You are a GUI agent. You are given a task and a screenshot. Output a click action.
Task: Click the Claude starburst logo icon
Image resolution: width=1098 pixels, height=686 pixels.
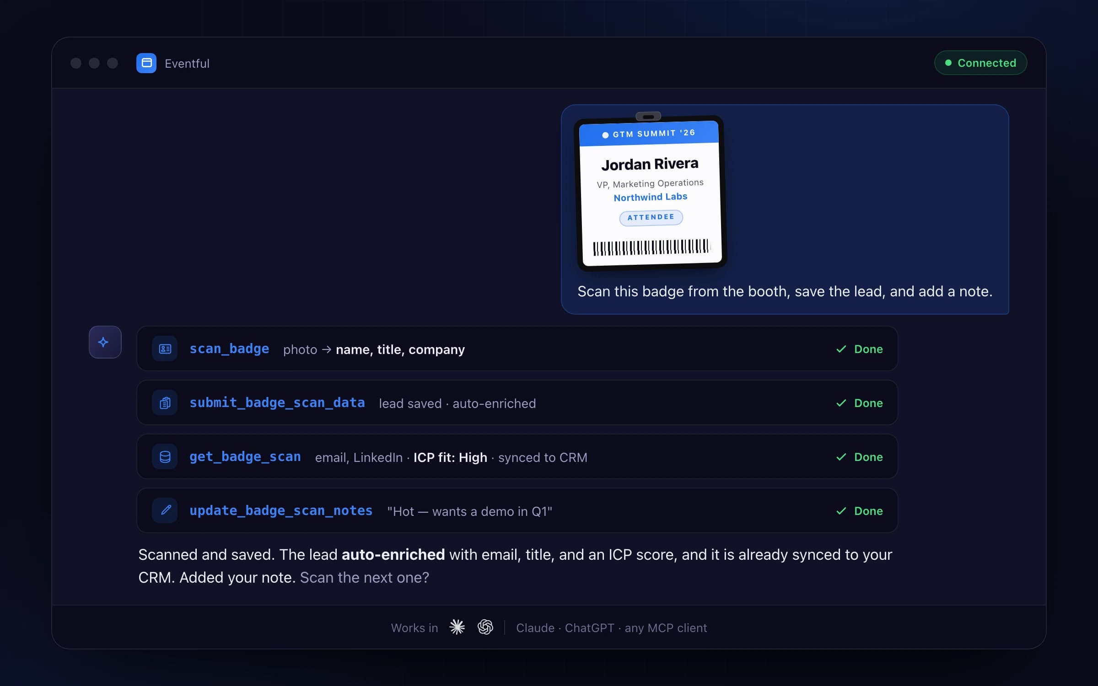(457, 627)
